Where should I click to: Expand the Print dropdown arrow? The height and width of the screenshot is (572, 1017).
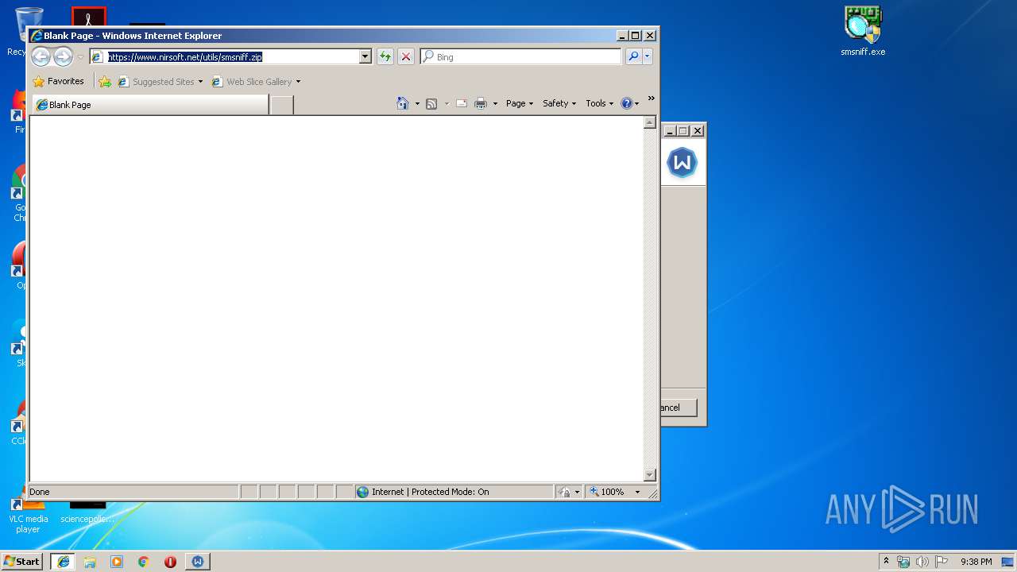click(495, 103)
